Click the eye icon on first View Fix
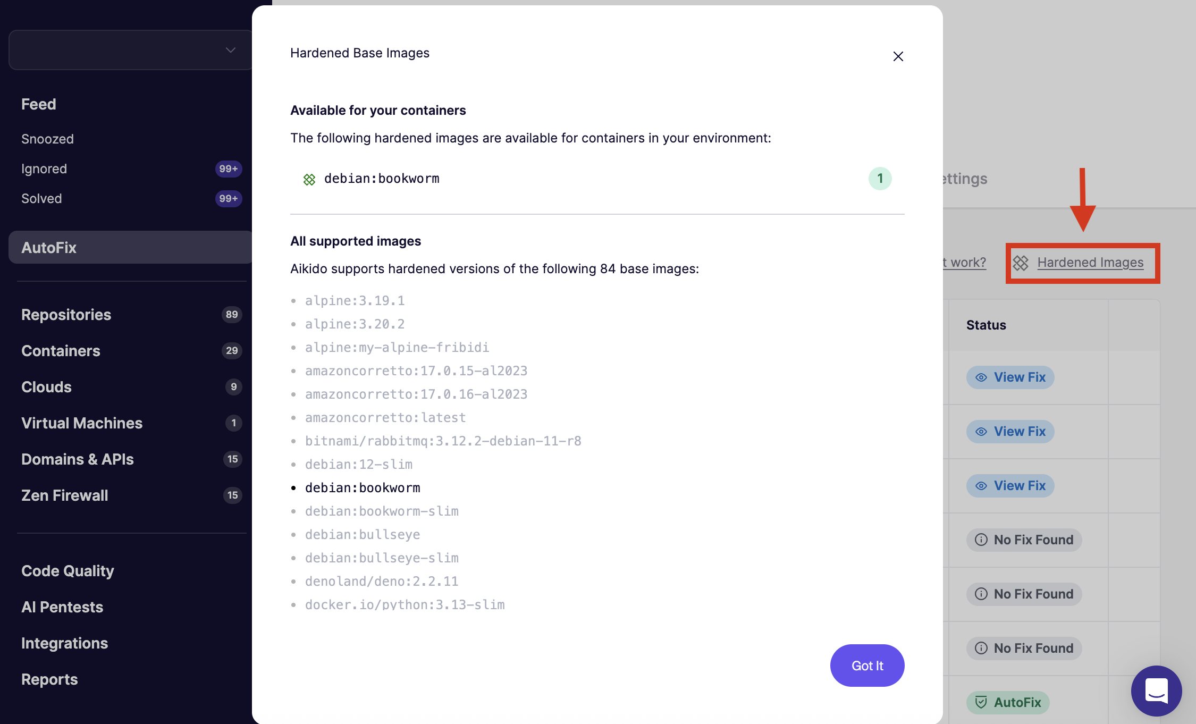1196x724 pixels. [x=981, y=377]
